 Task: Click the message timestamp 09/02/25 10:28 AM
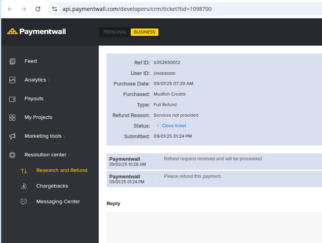pyautogui.click(x=128, y=164)
